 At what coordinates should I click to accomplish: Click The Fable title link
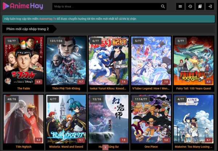coord(24,88)
